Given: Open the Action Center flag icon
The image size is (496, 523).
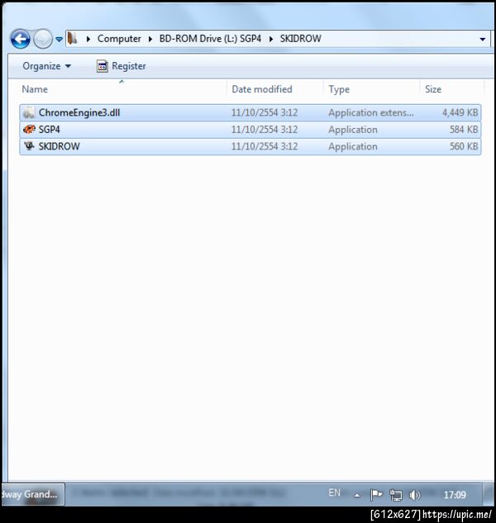Looking at the screenshot, I should [376, 495].
